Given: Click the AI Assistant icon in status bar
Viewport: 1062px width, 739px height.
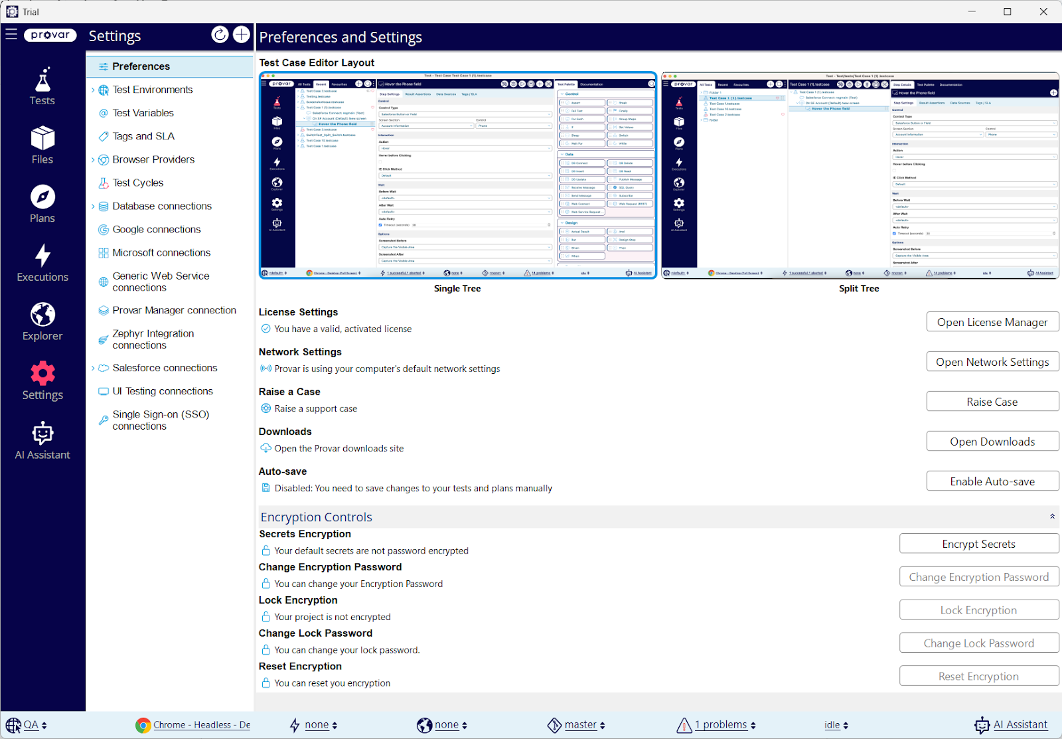Looking at the screenshot, I should coord(982,725).
